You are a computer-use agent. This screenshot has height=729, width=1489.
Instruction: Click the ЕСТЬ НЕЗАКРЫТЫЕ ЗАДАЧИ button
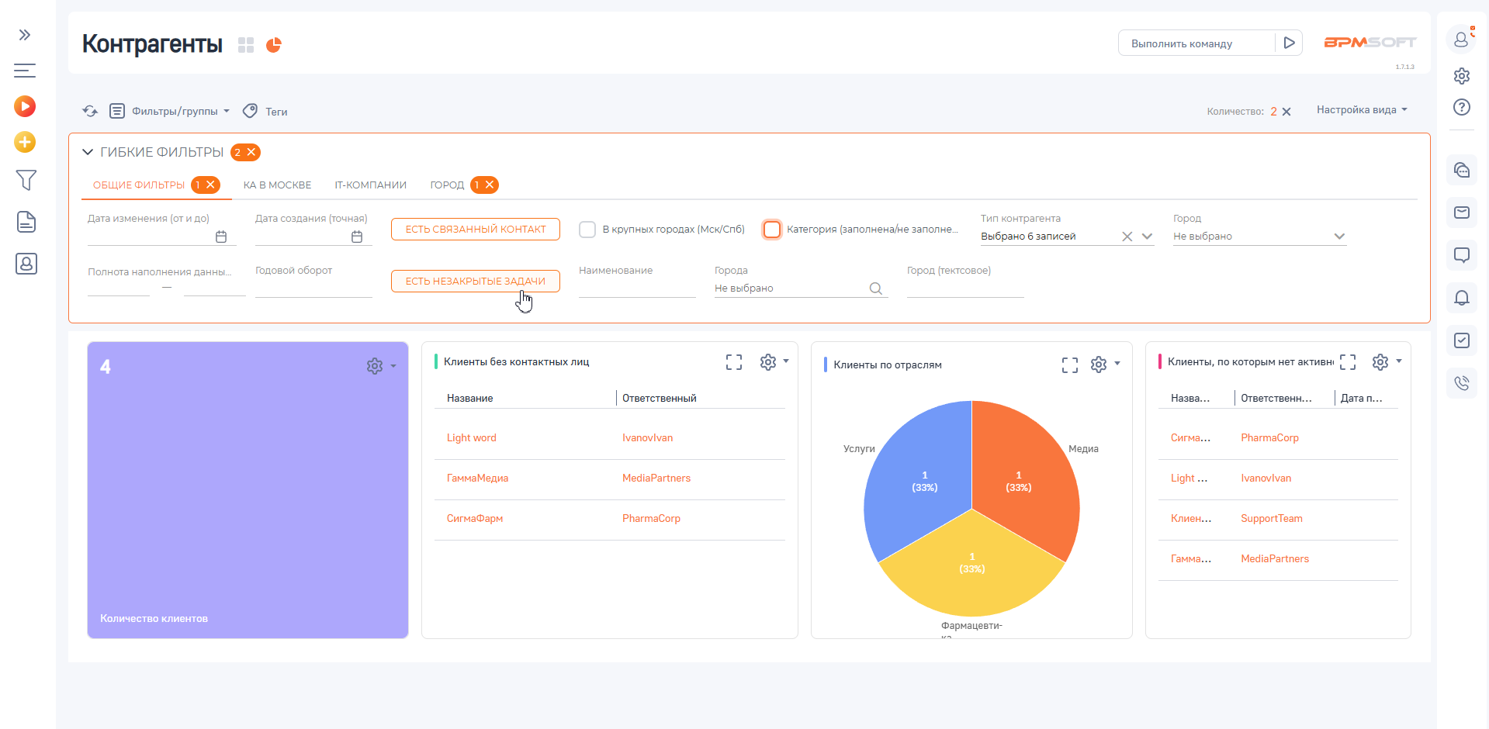(x=475, y=281)
